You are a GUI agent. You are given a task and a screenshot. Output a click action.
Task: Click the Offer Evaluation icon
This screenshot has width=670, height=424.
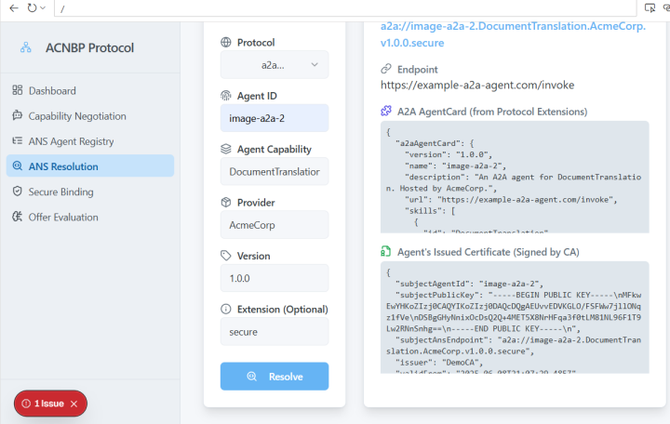[x=18, y=217]
